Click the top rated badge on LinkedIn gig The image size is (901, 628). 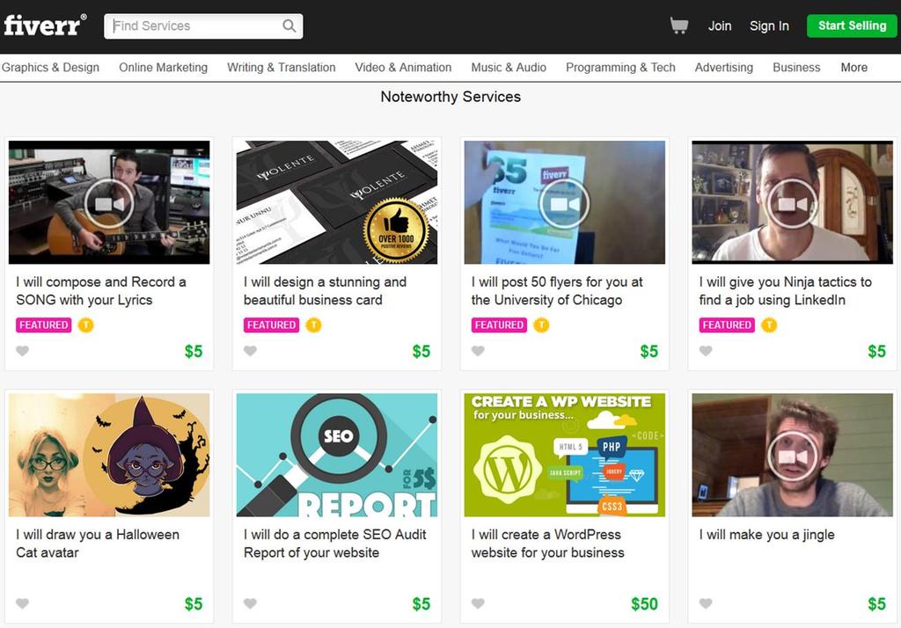coord(769,325)
